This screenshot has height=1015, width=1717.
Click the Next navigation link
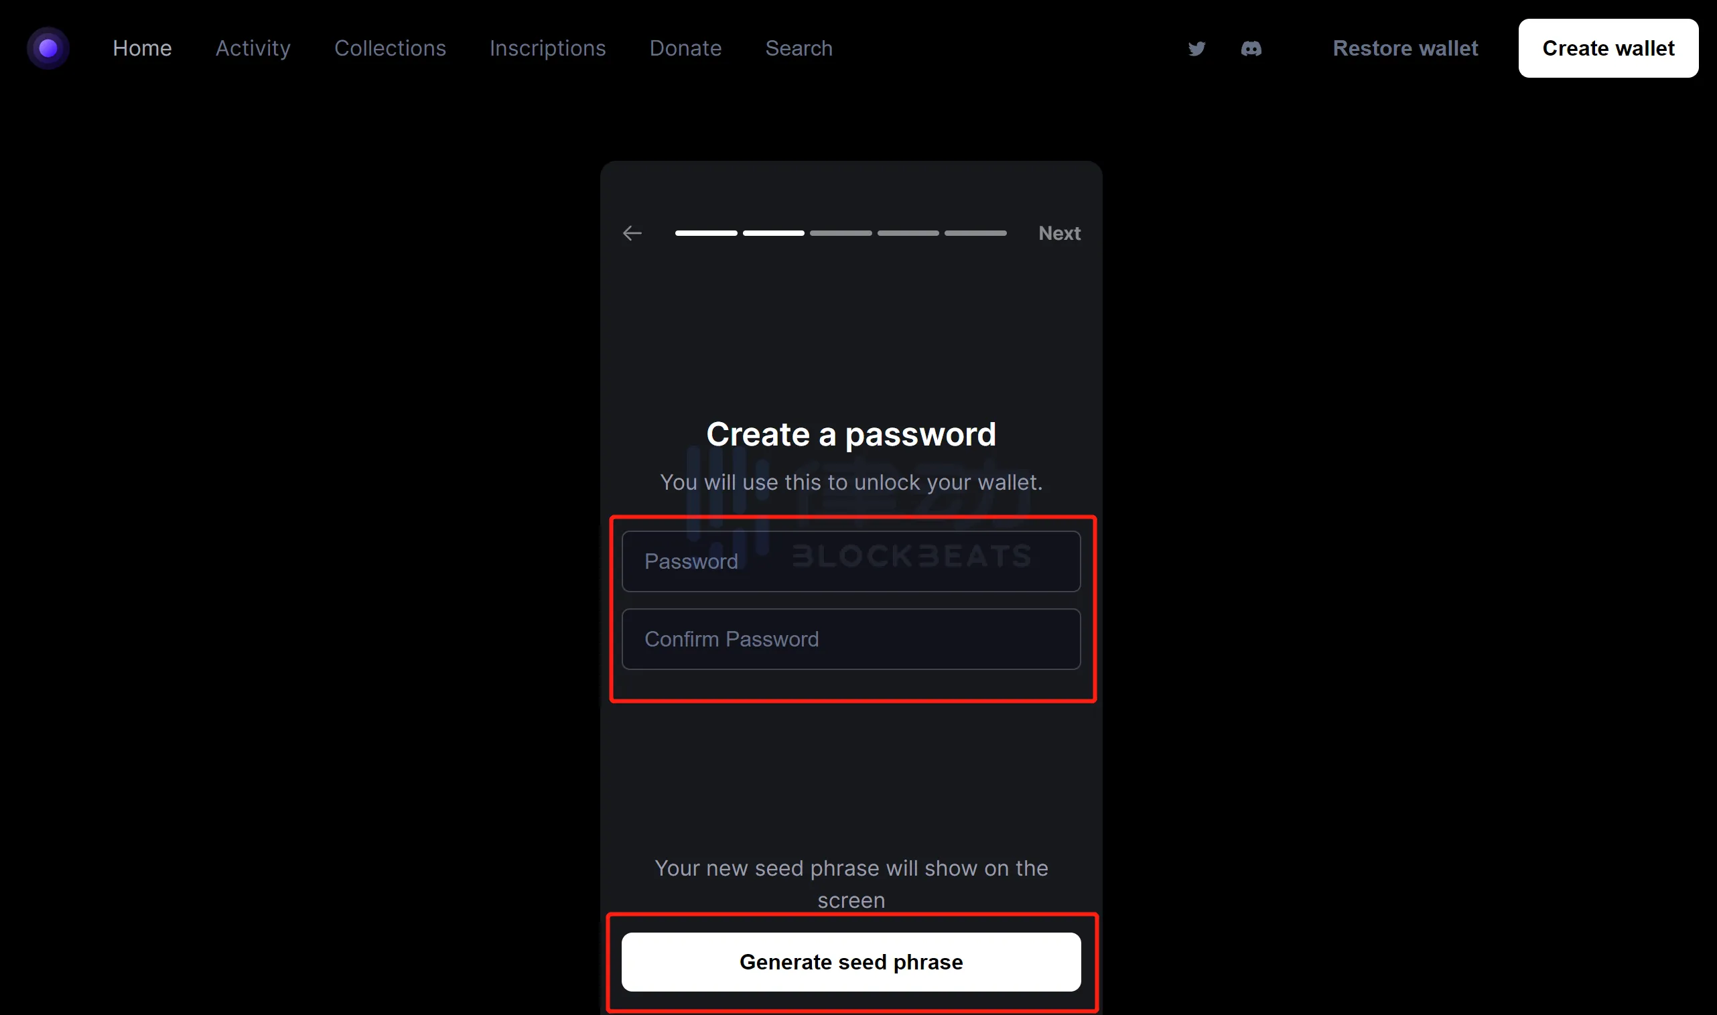1060,233
